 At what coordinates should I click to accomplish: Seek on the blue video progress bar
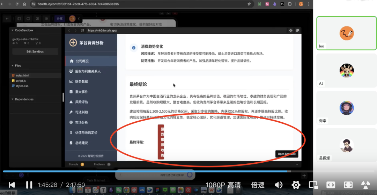pos(145,171)
